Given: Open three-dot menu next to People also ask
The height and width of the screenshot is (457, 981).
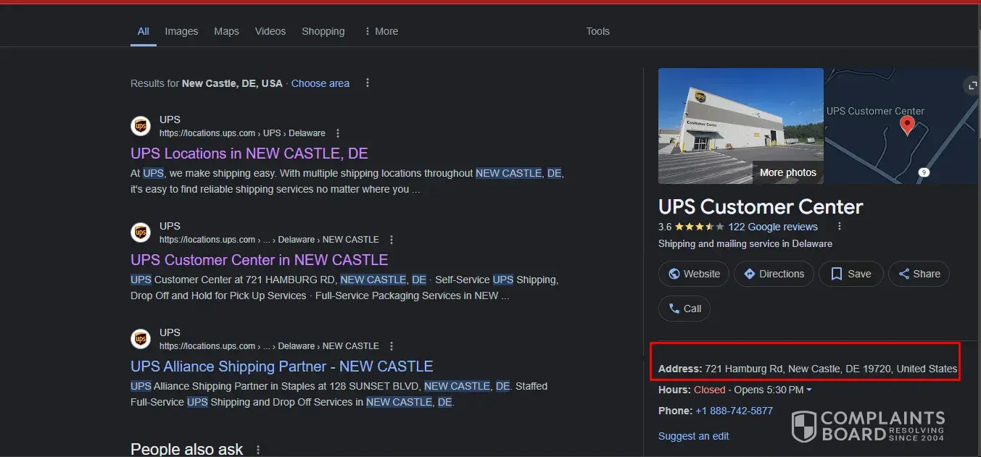Looking at the screenshot, I should click(257, 450).
